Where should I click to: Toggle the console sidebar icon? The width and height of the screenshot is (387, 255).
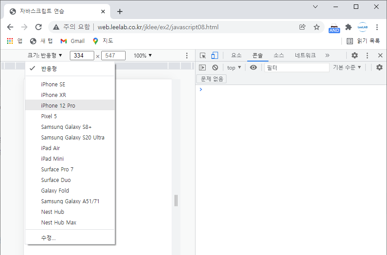coord(203,67)
